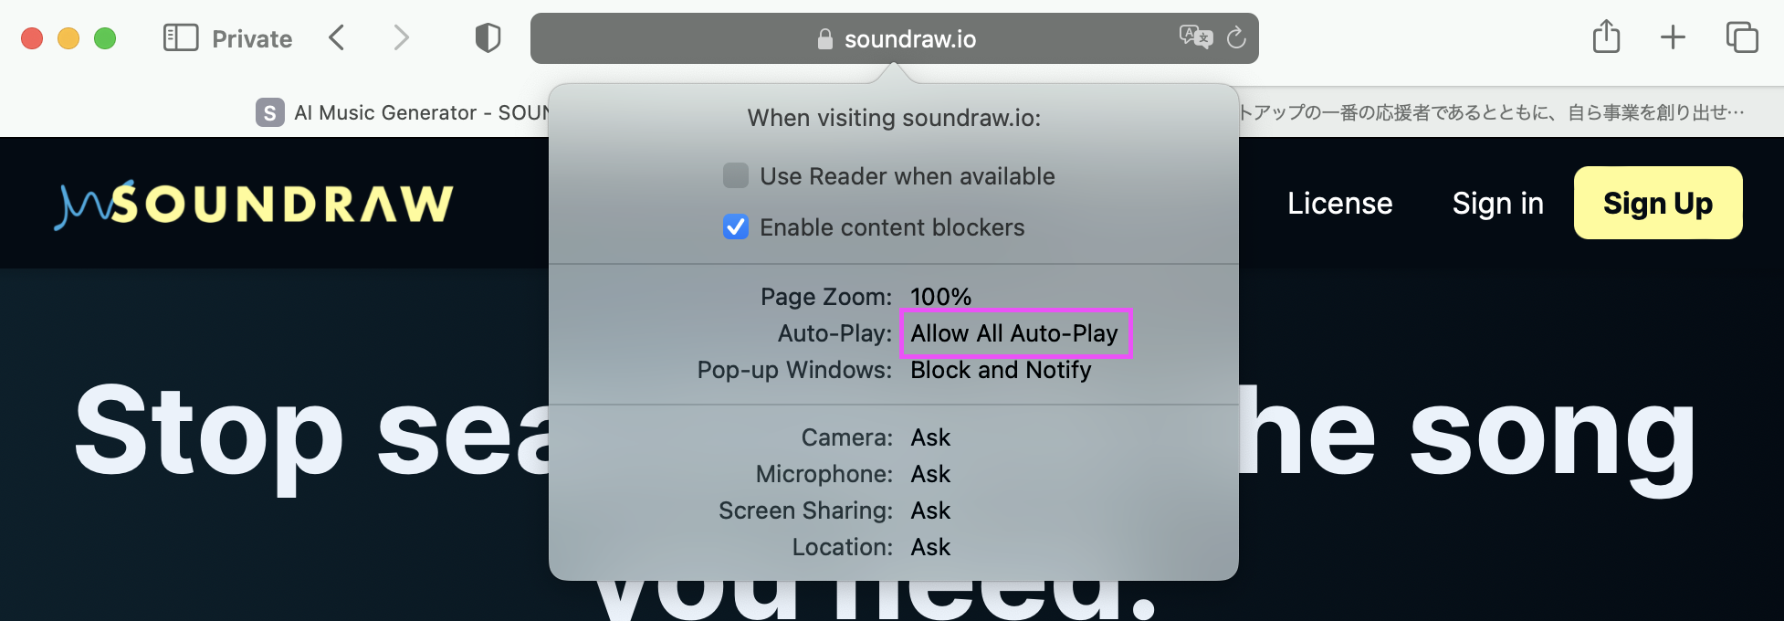Go back with the back arrow
The width and height of the screenshot is (1784, 621).
click(337, 38)
